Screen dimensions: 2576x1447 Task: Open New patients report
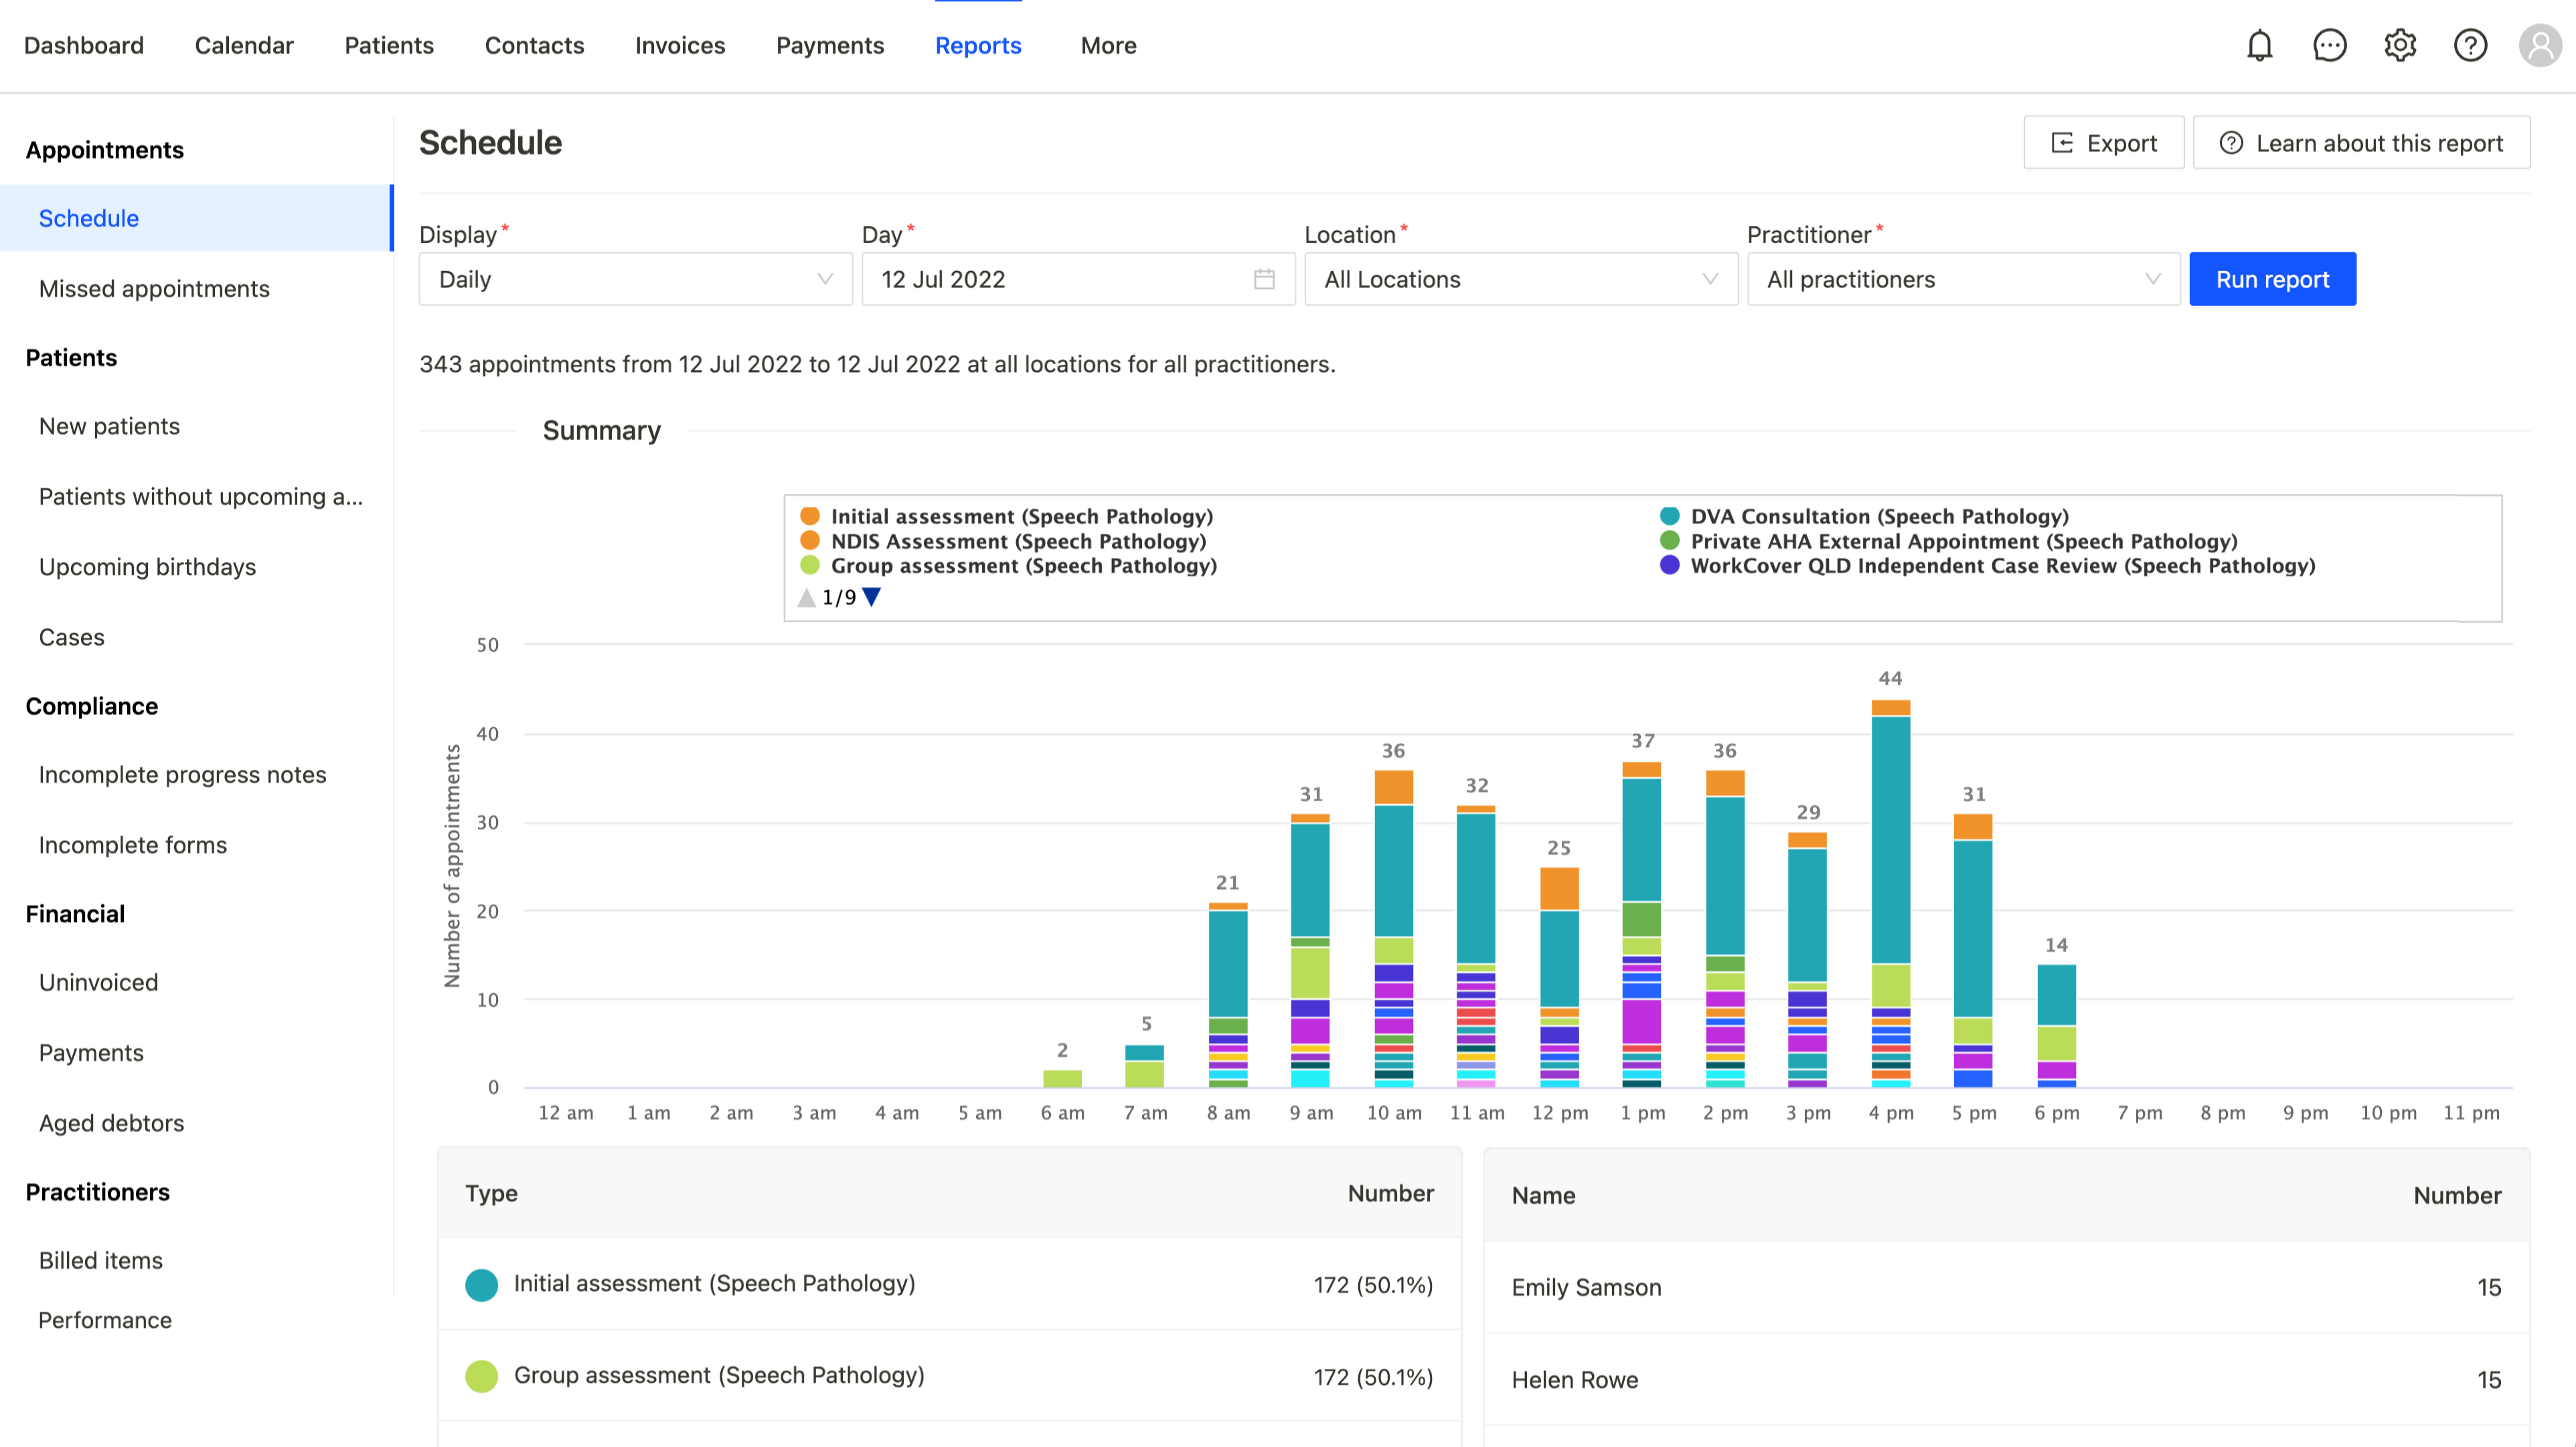(109, 426)
